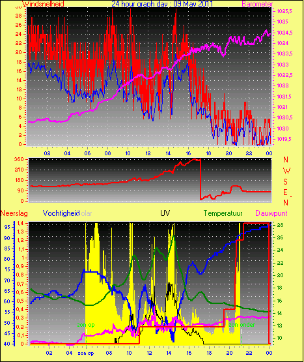Click the blue humidity axis value 95
This screenshot has width=304, height=362.
click(7, 227)
